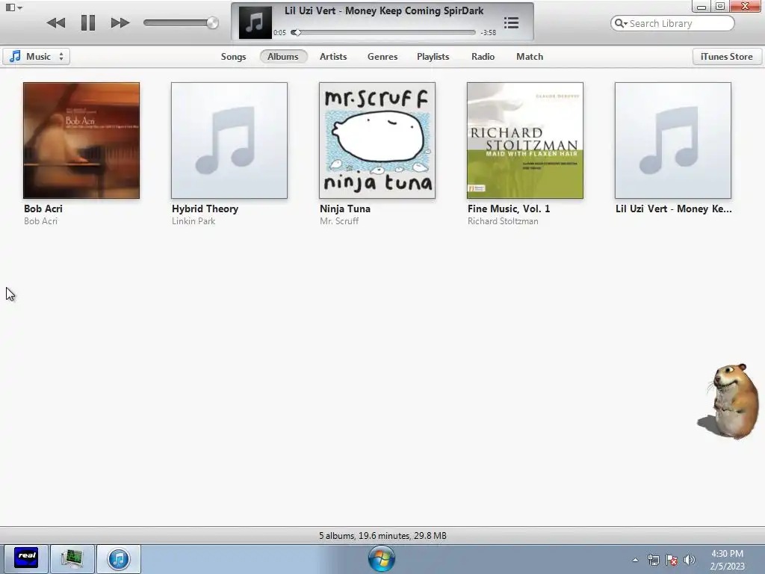Move the playhead diamond at 0:05
765x574 pixels.
coord(296,33)
